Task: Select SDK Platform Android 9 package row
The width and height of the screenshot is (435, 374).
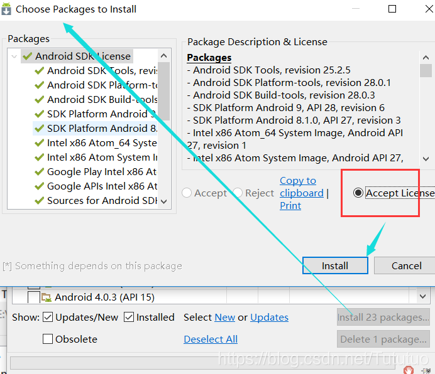Action: pos(96,114)
